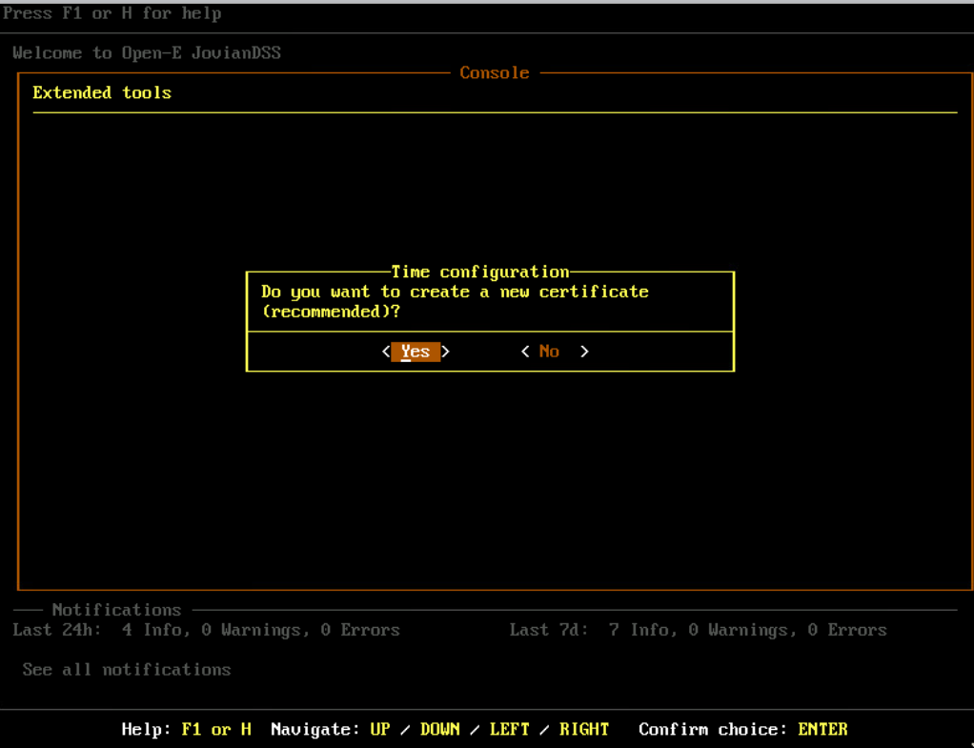This screenshot has width=974, height=748.
Task: Open See all notifications
Action: [126, 669]
